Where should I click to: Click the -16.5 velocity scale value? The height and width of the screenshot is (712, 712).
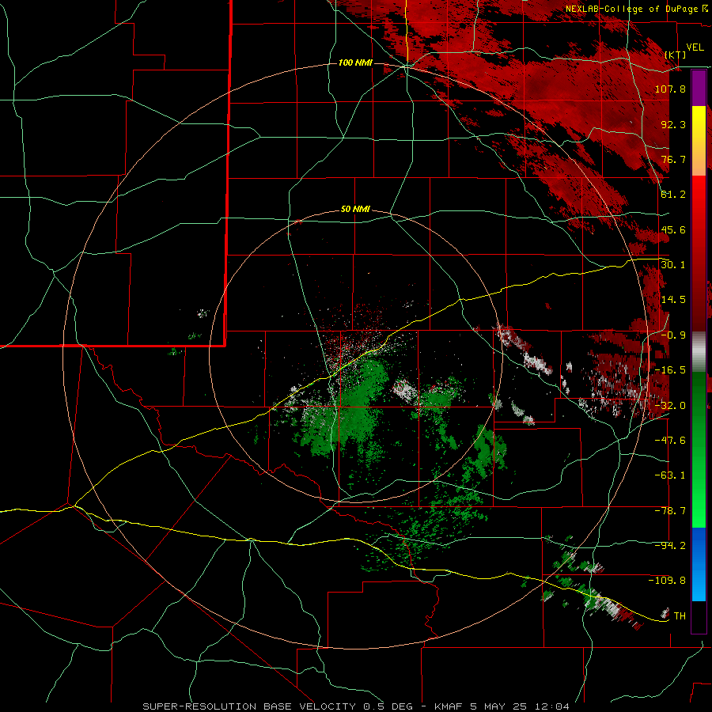(670, 370)
